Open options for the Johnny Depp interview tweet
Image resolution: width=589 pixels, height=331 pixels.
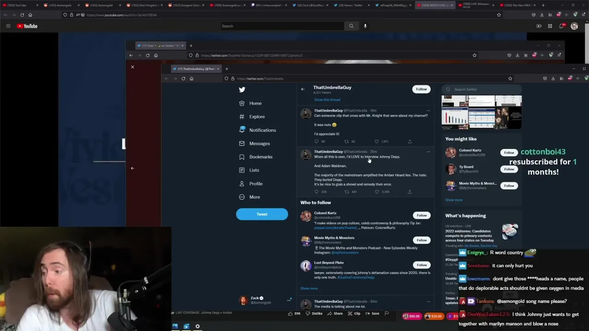428,152
